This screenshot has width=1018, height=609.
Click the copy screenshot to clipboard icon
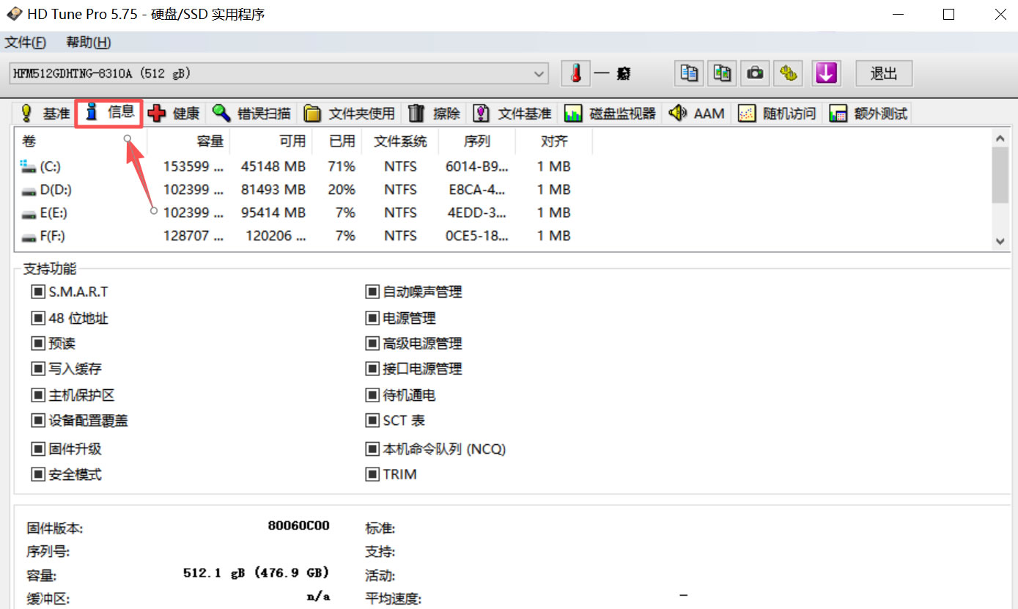723,73
